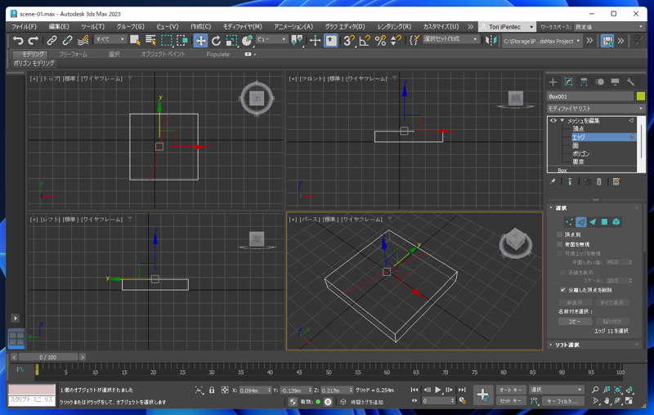Enable the 頂点別 checkbox
Viewport: 654px width, 415px height.
560,234
